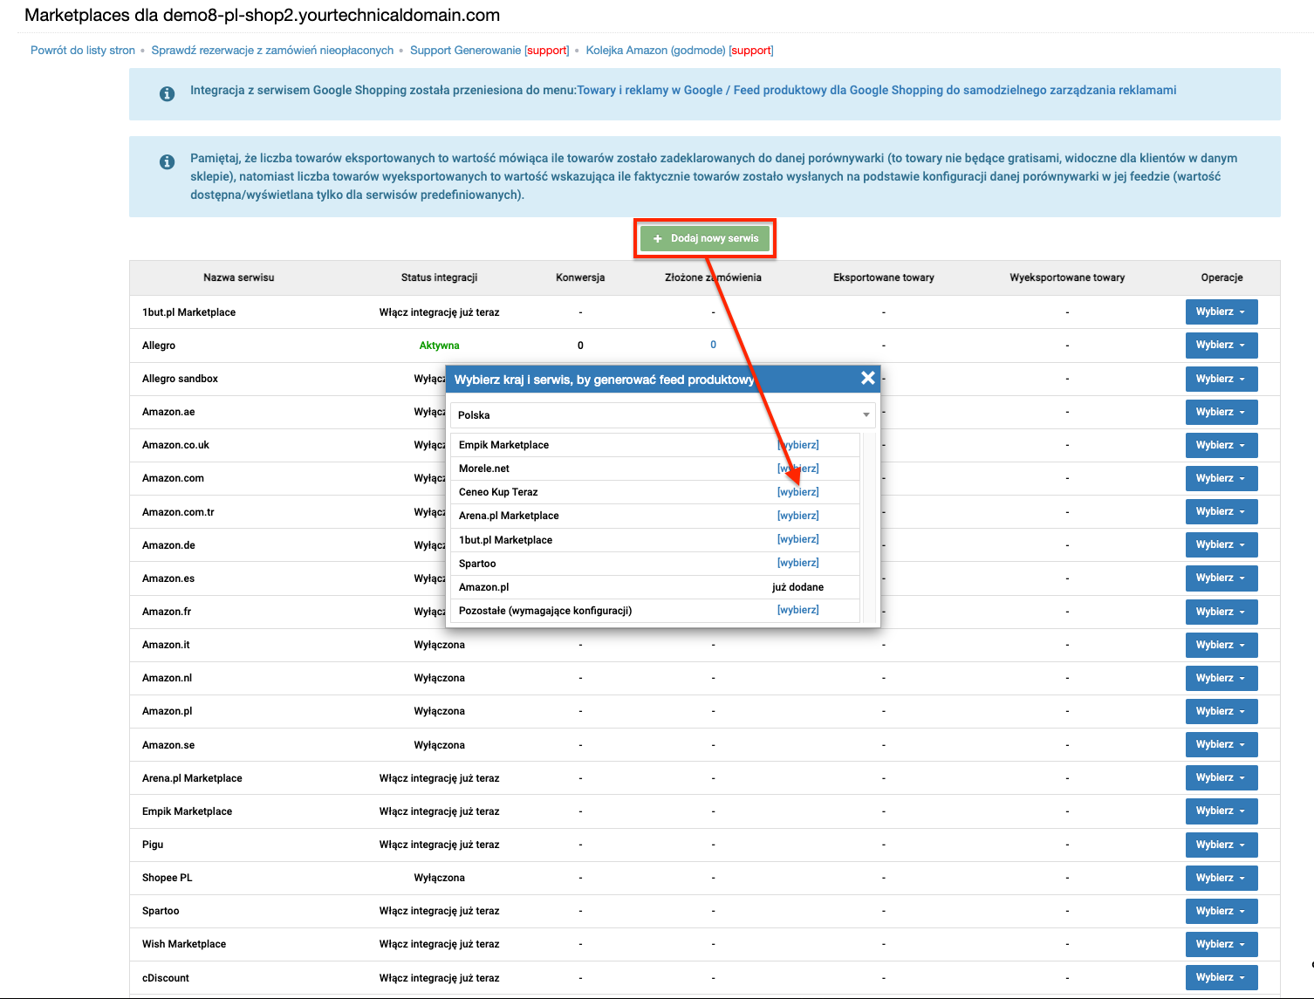Choose wybierz for Spartoo in dialog

pyautogui.click(x=797, y=563)
